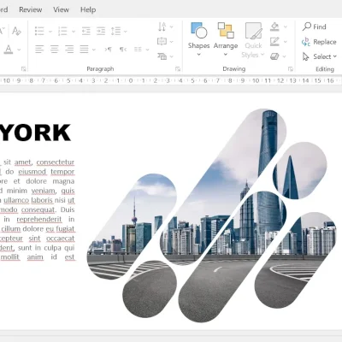Expand the Shape Effects dropdown arrow
Screen dimensions: 342x342
pos(285,56)
